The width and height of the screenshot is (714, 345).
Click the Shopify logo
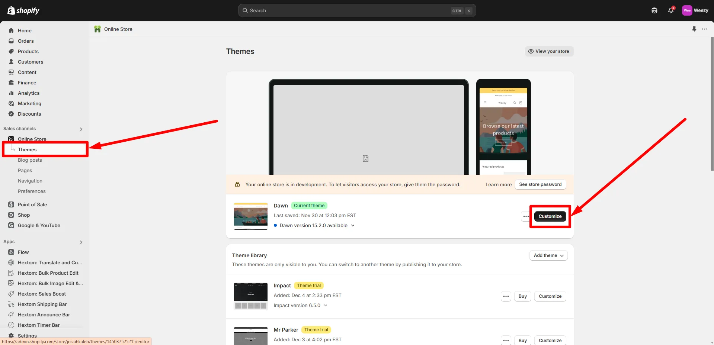coord(23,10)
